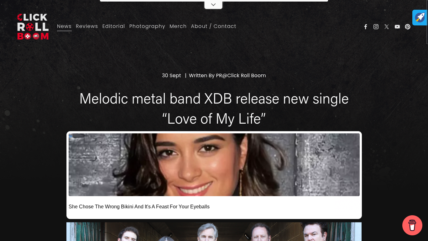Screen dimensions: 428x241
Task: Go to the Editorial section
Action: point(113,26)
